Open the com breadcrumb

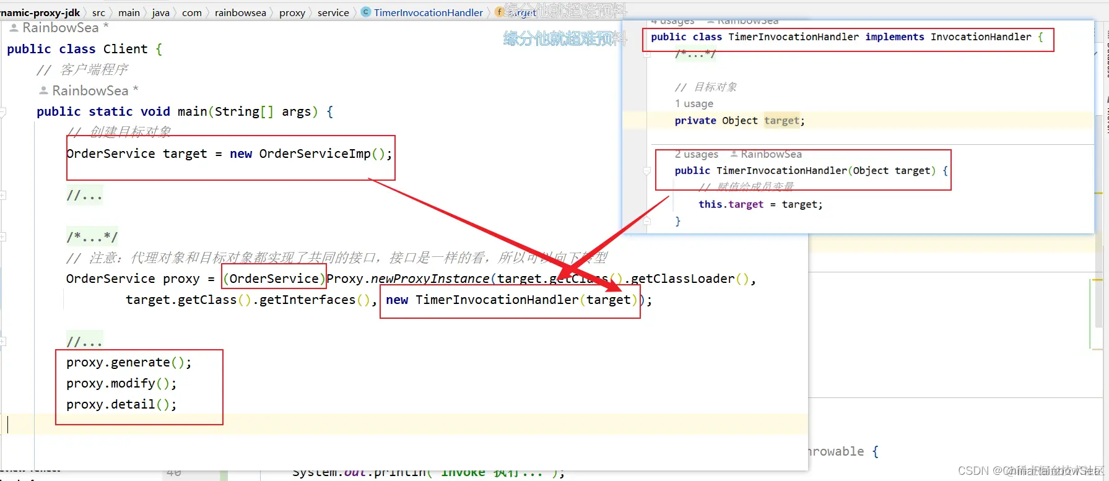192,12
